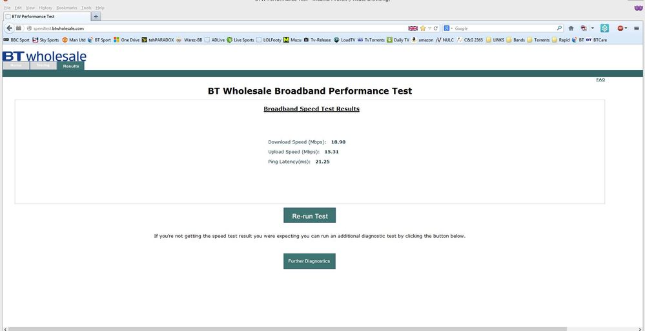The height and width of the screenshot is (331, 645).
Task: Expand the Bands bookmark folder
Action: pyautogui.click(x=515, y=40)
